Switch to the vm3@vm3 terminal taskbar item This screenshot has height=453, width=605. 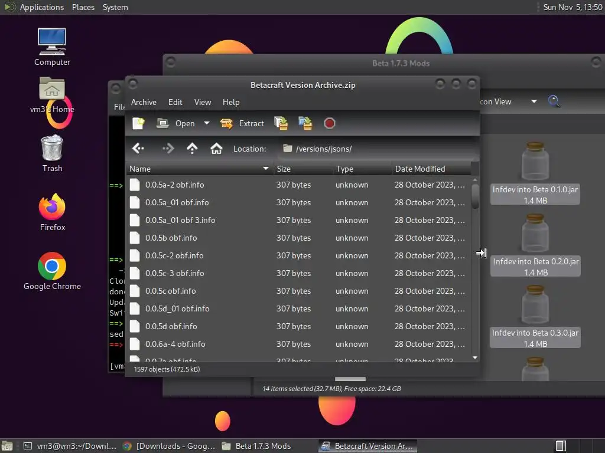(70, 446)
